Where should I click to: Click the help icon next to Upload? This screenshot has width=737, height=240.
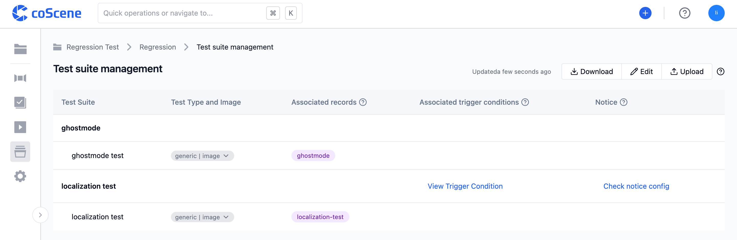click(x=720, y=72)
